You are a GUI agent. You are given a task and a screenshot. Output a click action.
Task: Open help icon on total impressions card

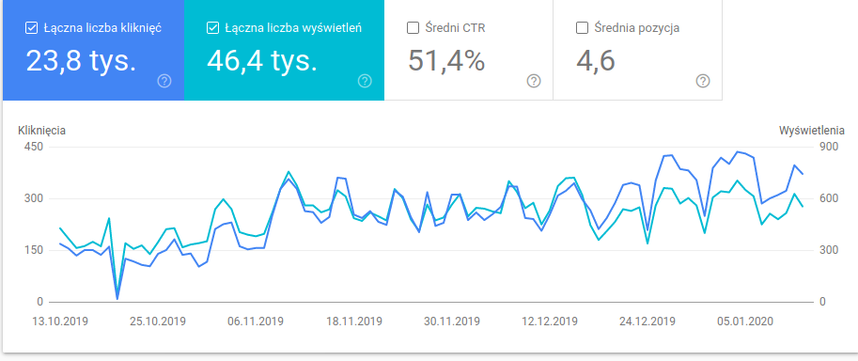coord(365,82)
